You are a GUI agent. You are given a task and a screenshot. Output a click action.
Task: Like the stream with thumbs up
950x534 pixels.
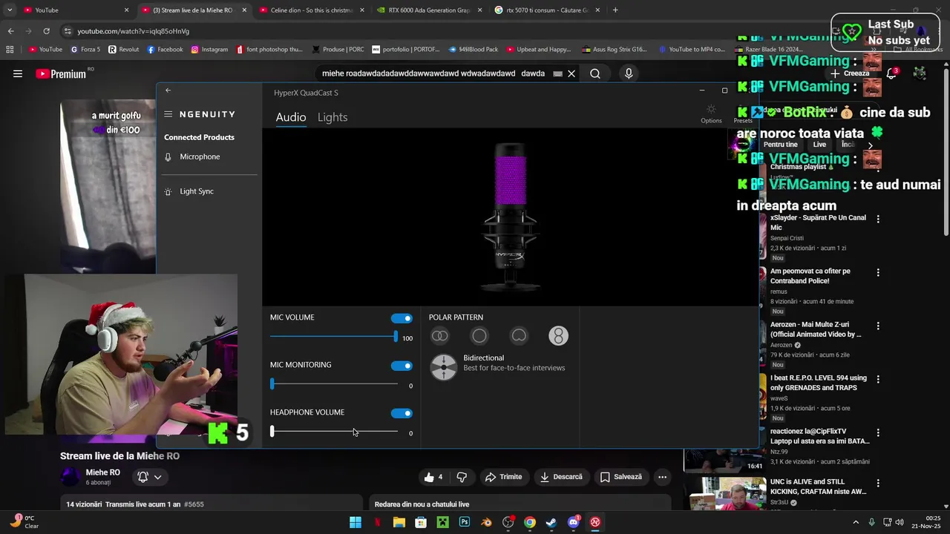tap(433, 477)
